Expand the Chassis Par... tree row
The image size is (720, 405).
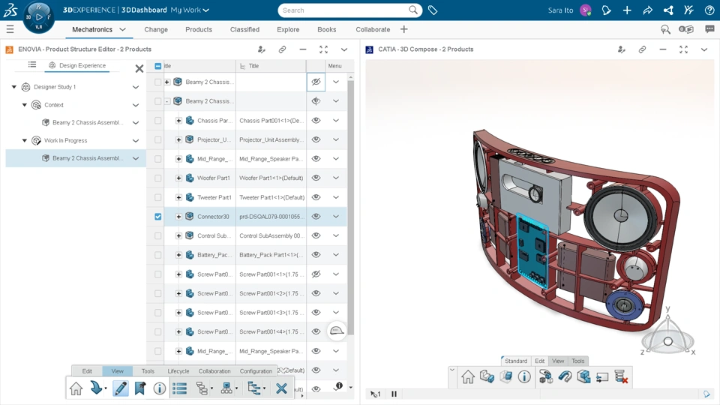[178, 120]
